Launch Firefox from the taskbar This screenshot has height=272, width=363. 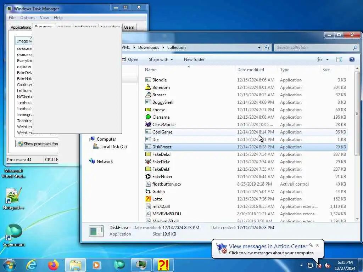pos(53,265)
